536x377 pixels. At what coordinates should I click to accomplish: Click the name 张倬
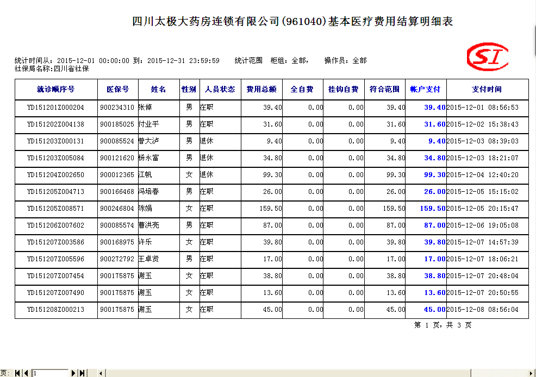pos(145,107)
